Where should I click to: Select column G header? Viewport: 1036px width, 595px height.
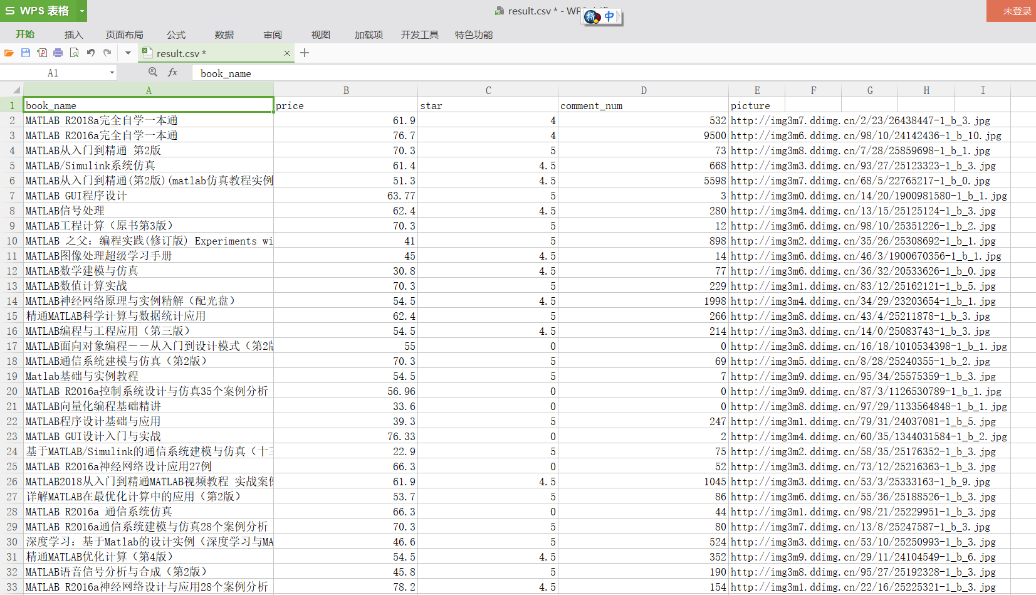pyautogui.click(x=870, y=90)
